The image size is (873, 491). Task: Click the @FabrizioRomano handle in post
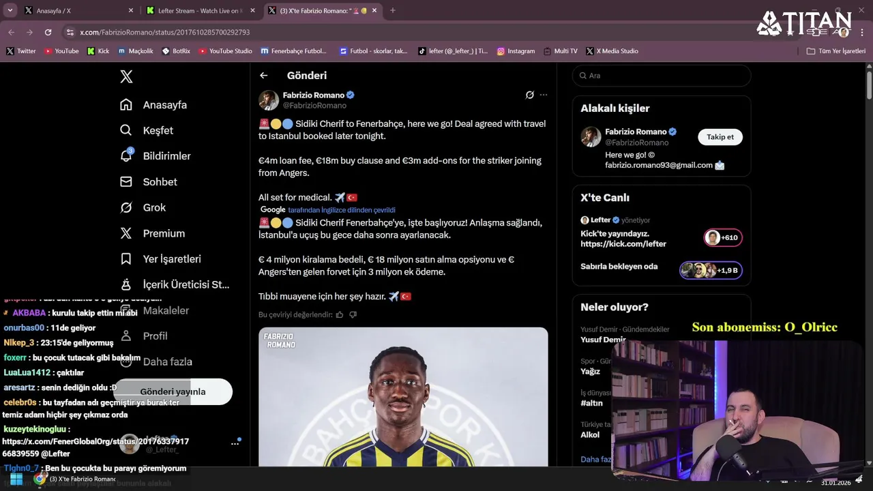315,106
